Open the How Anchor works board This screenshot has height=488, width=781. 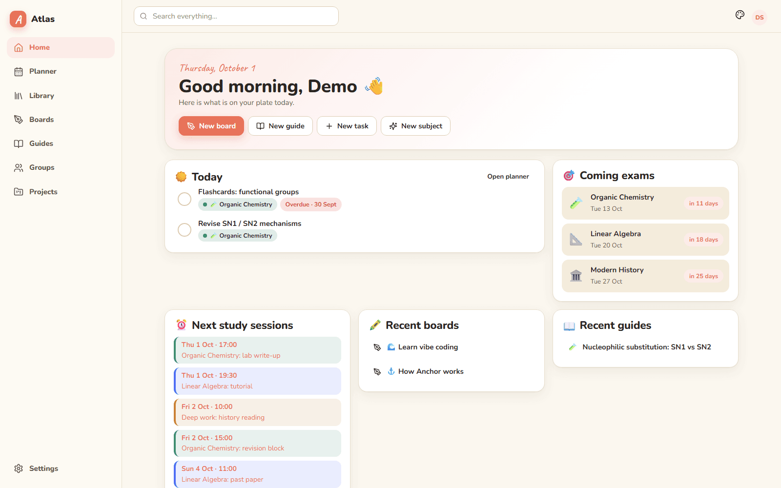[x=452, y=371]
